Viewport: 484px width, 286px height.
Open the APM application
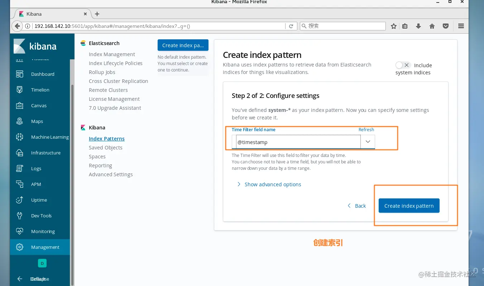click(x=36, y=184)
